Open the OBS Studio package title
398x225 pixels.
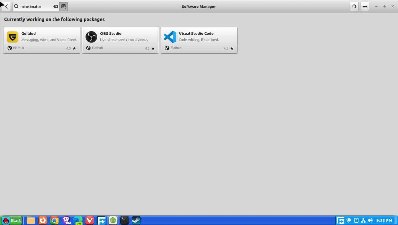[x=111, y=33]
